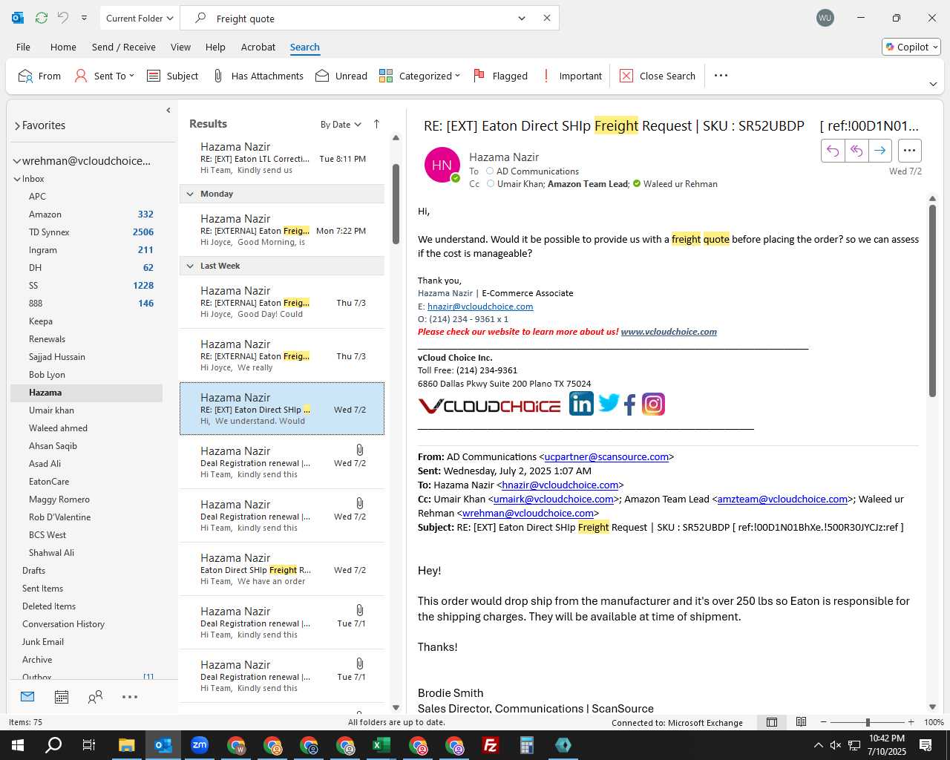The width and height of the screenshot is (950, 760).
Task: Click the Undo arrow in title bar
Action: tap(63, 18)
